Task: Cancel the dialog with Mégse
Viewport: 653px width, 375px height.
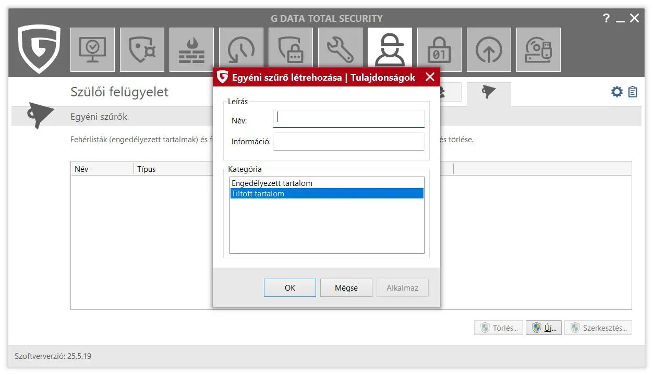Action: coord(346,288)
